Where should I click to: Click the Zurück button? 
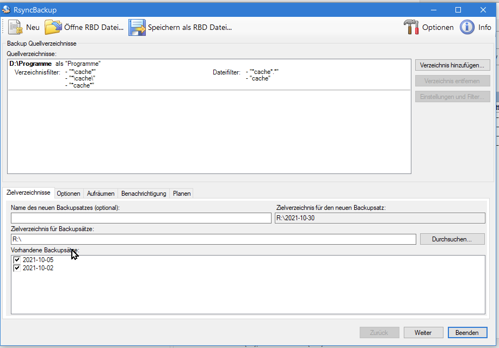(x=379, y=333)
